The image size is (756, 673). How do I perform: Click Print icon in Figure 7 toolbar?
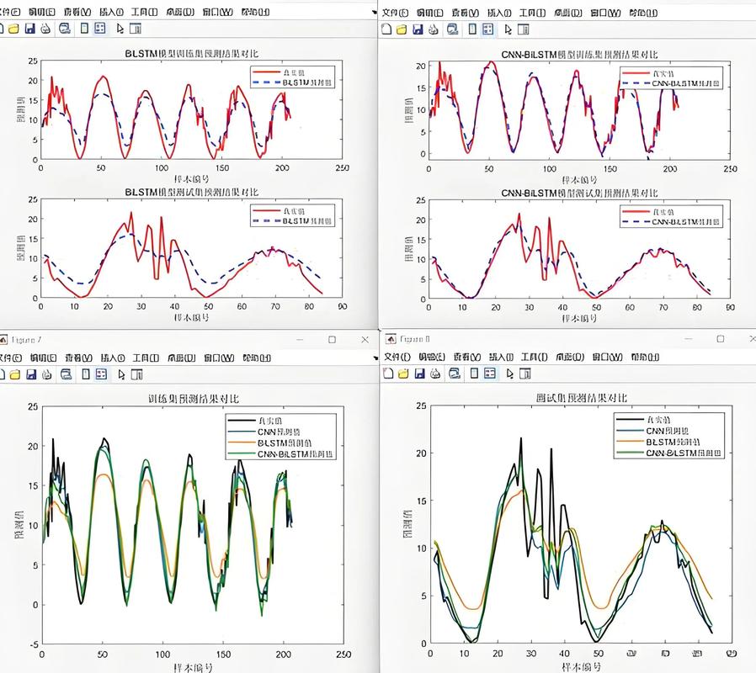45,374
